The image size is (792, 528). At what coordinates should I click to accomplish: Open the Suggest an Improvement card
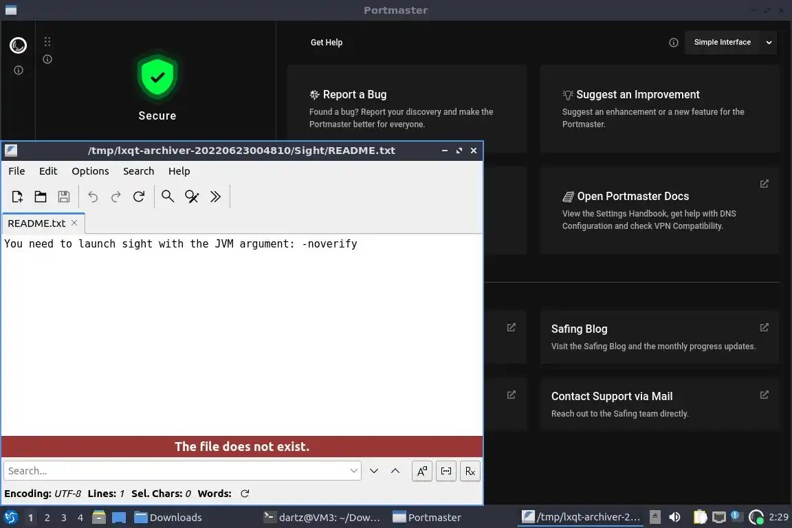pos(660,108)
